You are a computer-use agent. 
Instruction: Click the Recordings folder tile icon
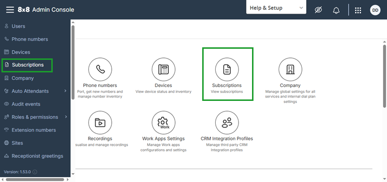(x=100, y=123)
